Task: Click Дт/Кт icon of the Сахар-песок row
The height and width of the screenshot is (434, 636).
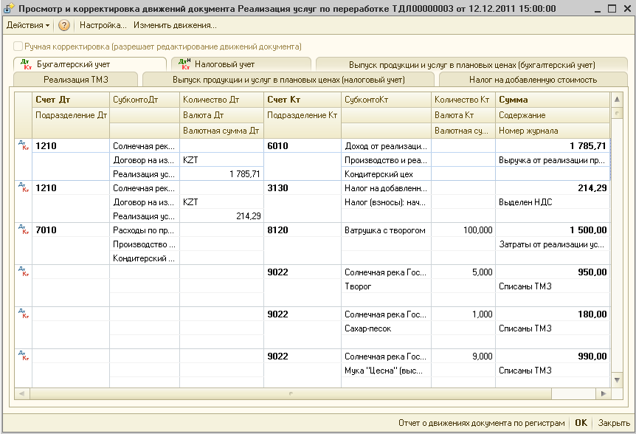Action: click(x=24, y=314)
